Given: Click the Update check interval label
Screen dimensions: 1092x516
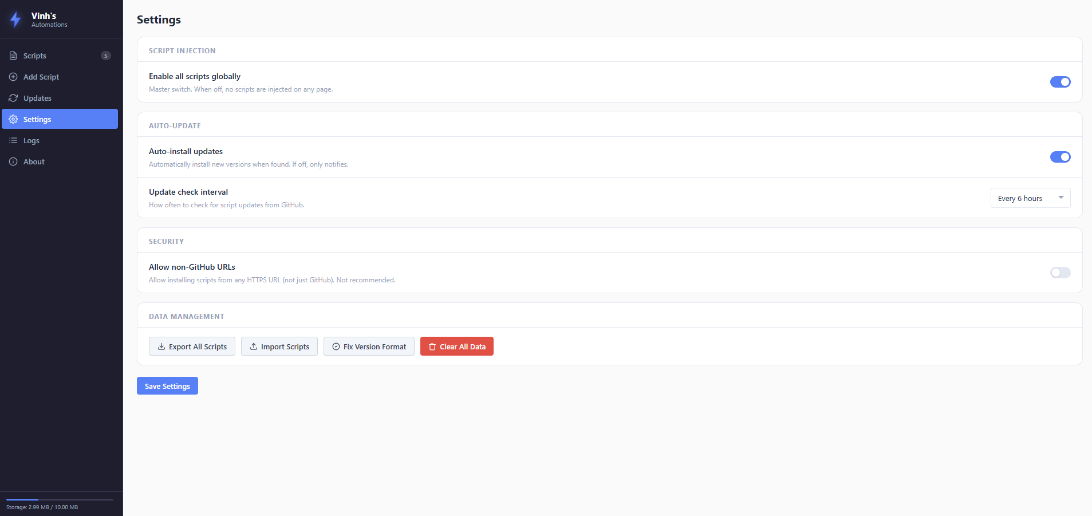Looking at the screenshot, I should pos(188,192).
